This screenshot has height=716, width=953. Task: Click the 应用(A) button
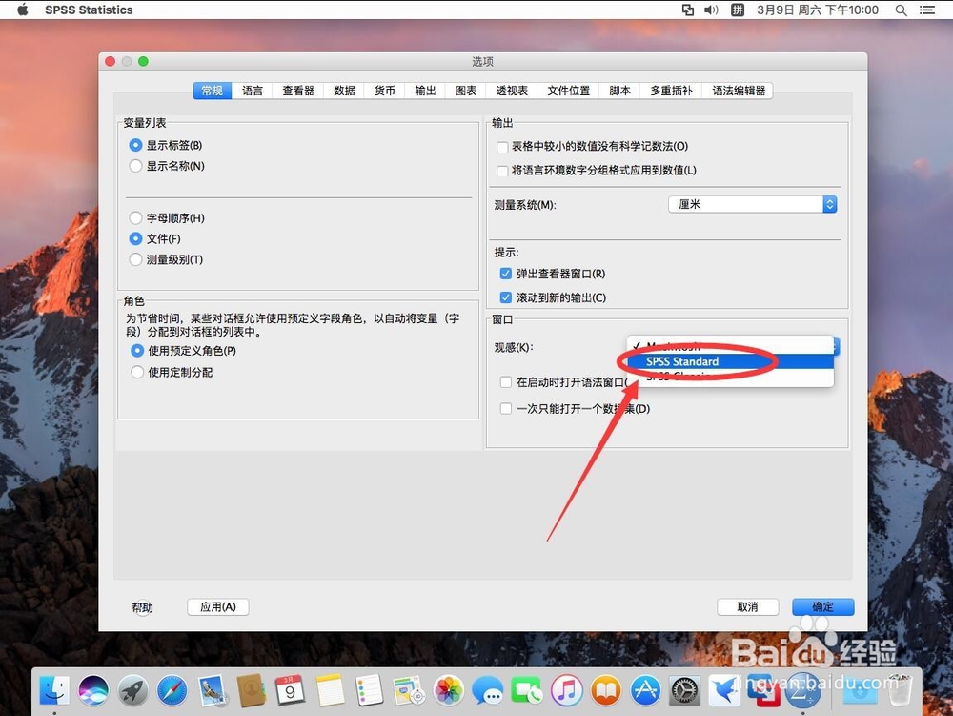pos(218,606)
